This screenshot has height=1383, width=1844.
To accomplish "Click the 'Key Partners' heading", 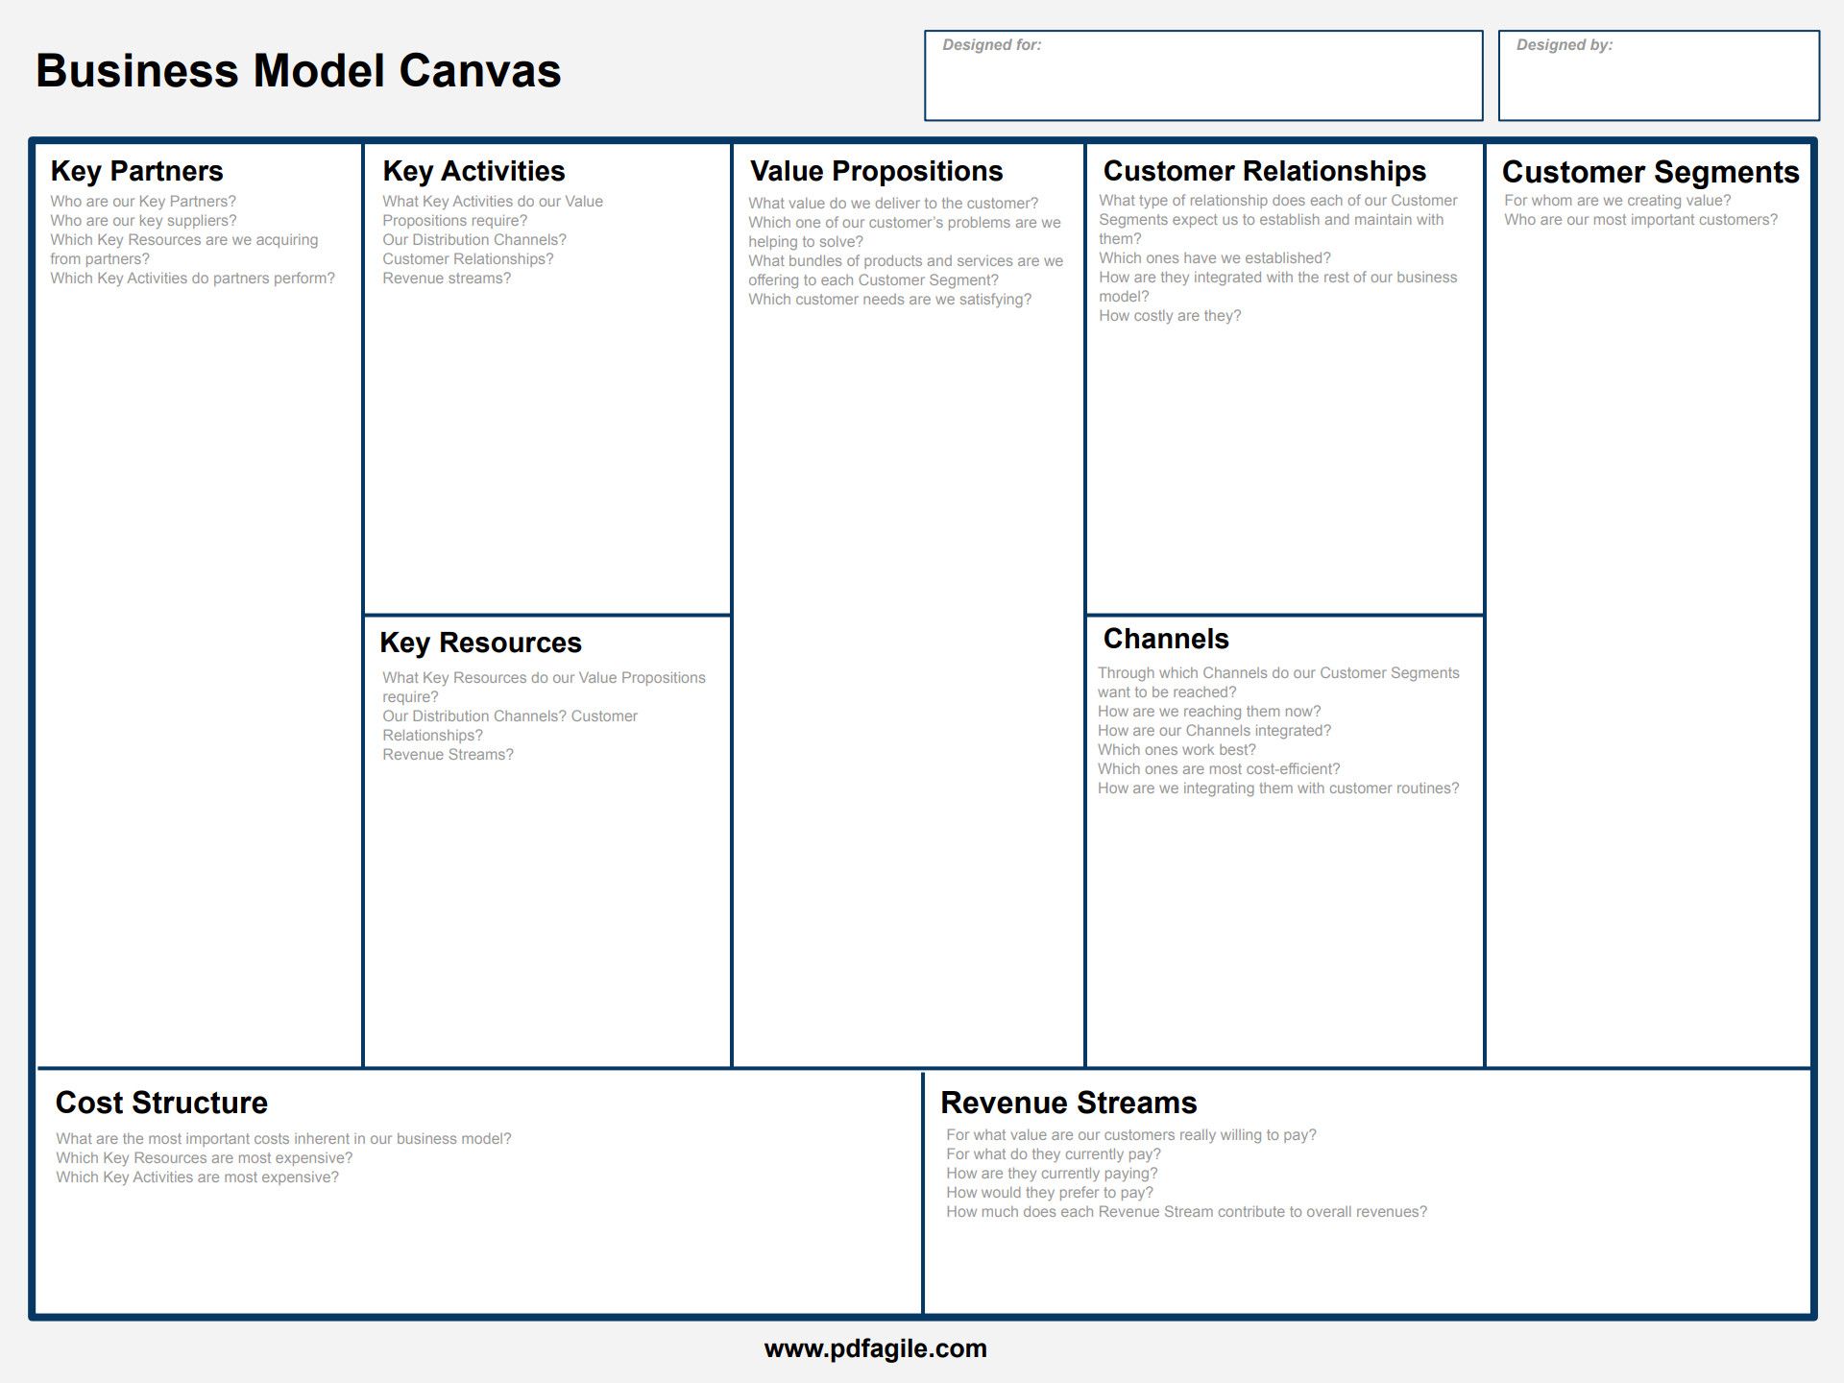I will (136, 171).
